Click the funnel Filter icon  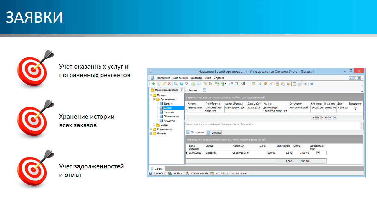pos(187,84)
